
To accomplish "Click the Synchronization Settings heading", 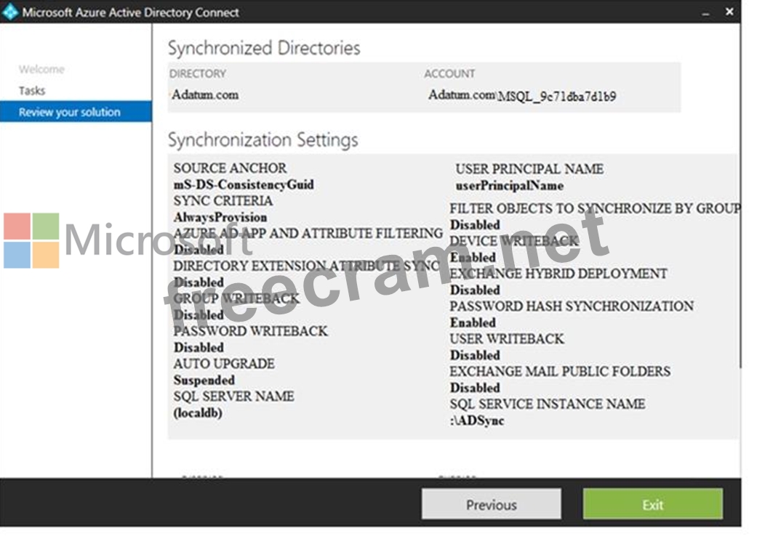I will (263, 140).
